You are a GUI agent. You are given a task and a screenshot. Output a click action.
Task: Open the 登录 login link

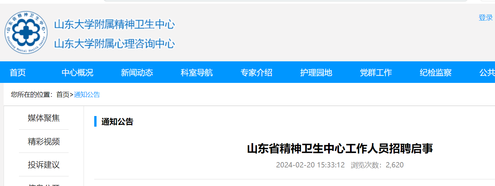point(486,18)
